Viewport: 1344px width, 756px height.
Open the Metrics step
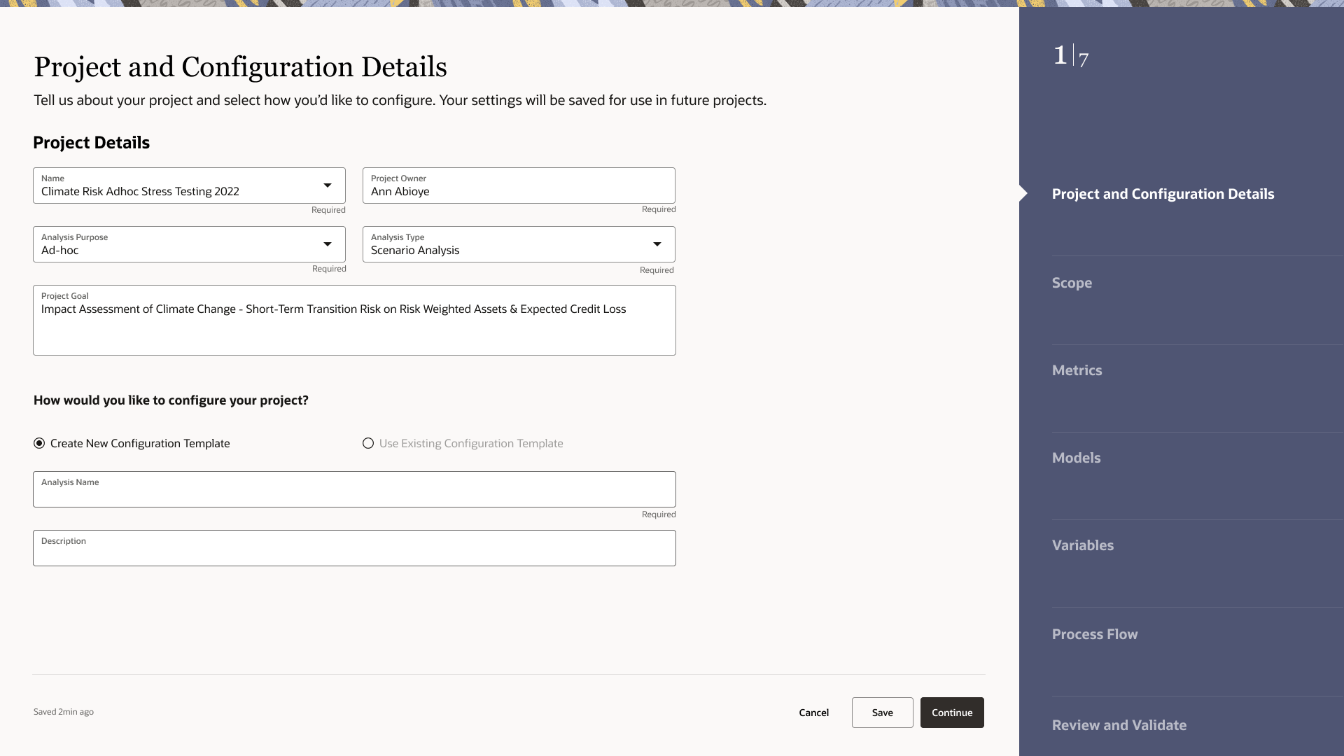pyautogui.click(x=1077, y=370)
